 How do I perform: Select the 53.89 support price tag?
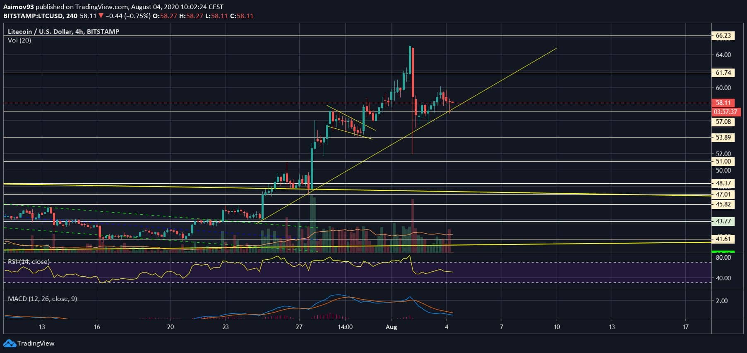[723, 137]
